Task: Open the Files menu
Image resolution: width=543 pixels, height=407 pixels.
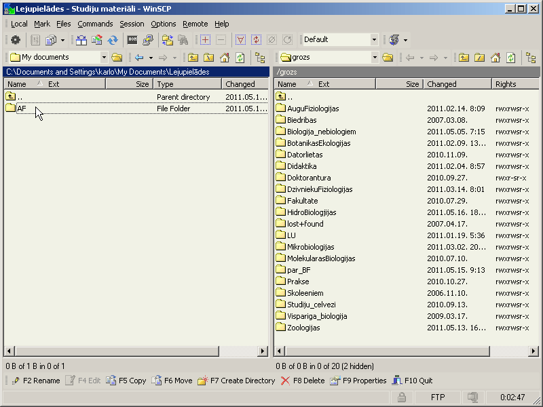Action: tap(63, 24)
